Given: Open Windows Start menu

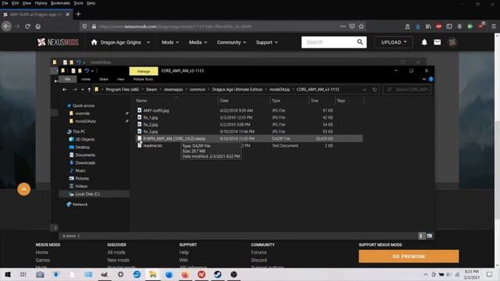Looking at the screenshot, I should [x=7, y=274].
